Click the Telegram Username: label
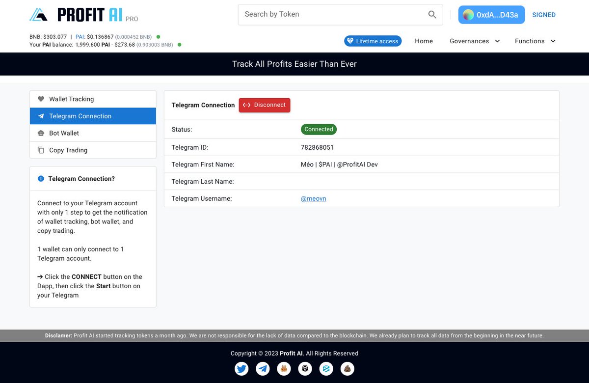The image size is (589, 383). point(202,199)
